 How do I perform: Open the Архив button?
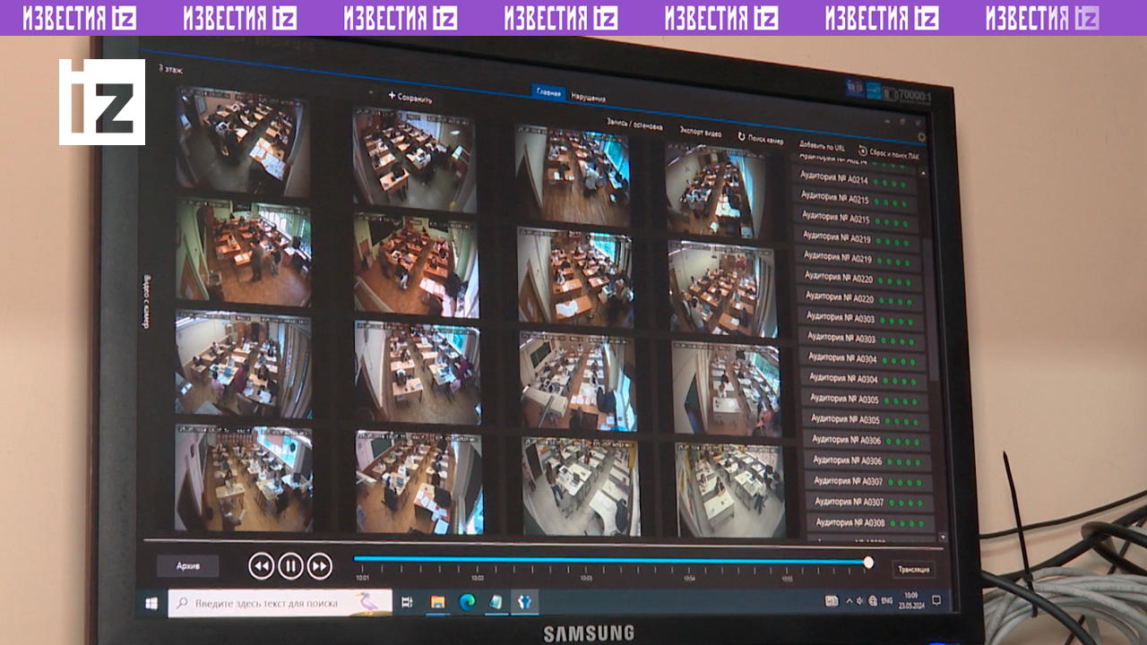click(188, 566)
